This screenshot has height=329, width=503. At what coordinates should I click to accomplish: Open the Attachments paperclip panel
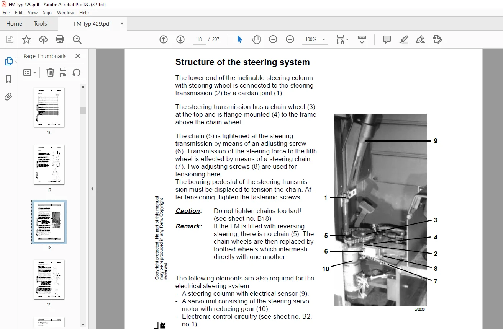tap(8, 96)
